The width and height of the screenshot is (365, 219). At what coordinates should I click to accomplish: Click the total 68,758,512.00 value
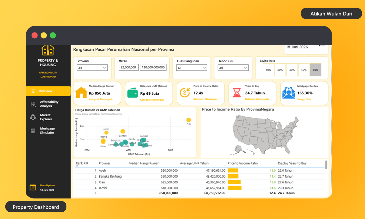215,193
